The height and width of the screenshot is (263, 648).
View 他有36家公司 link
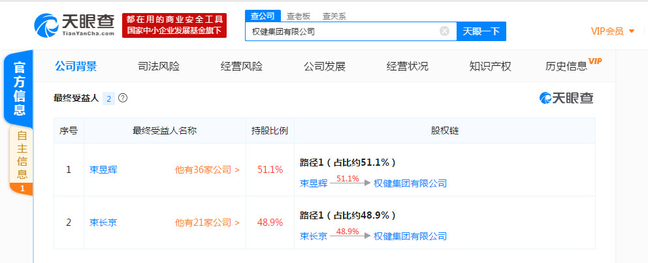[x=207, y=170]
